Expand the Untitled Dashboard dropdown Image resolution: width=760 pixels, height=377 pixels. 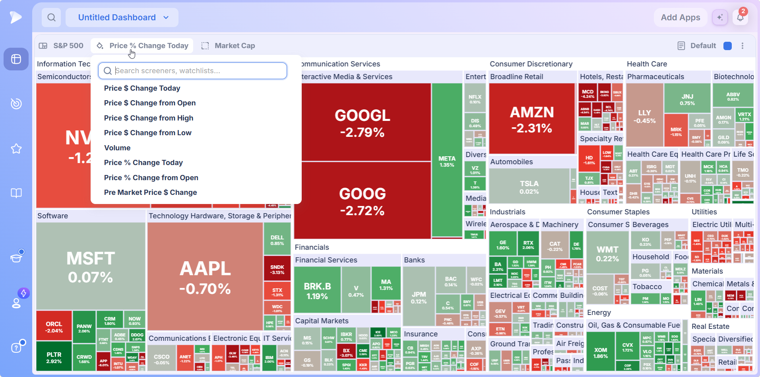(x=122, y=17)
